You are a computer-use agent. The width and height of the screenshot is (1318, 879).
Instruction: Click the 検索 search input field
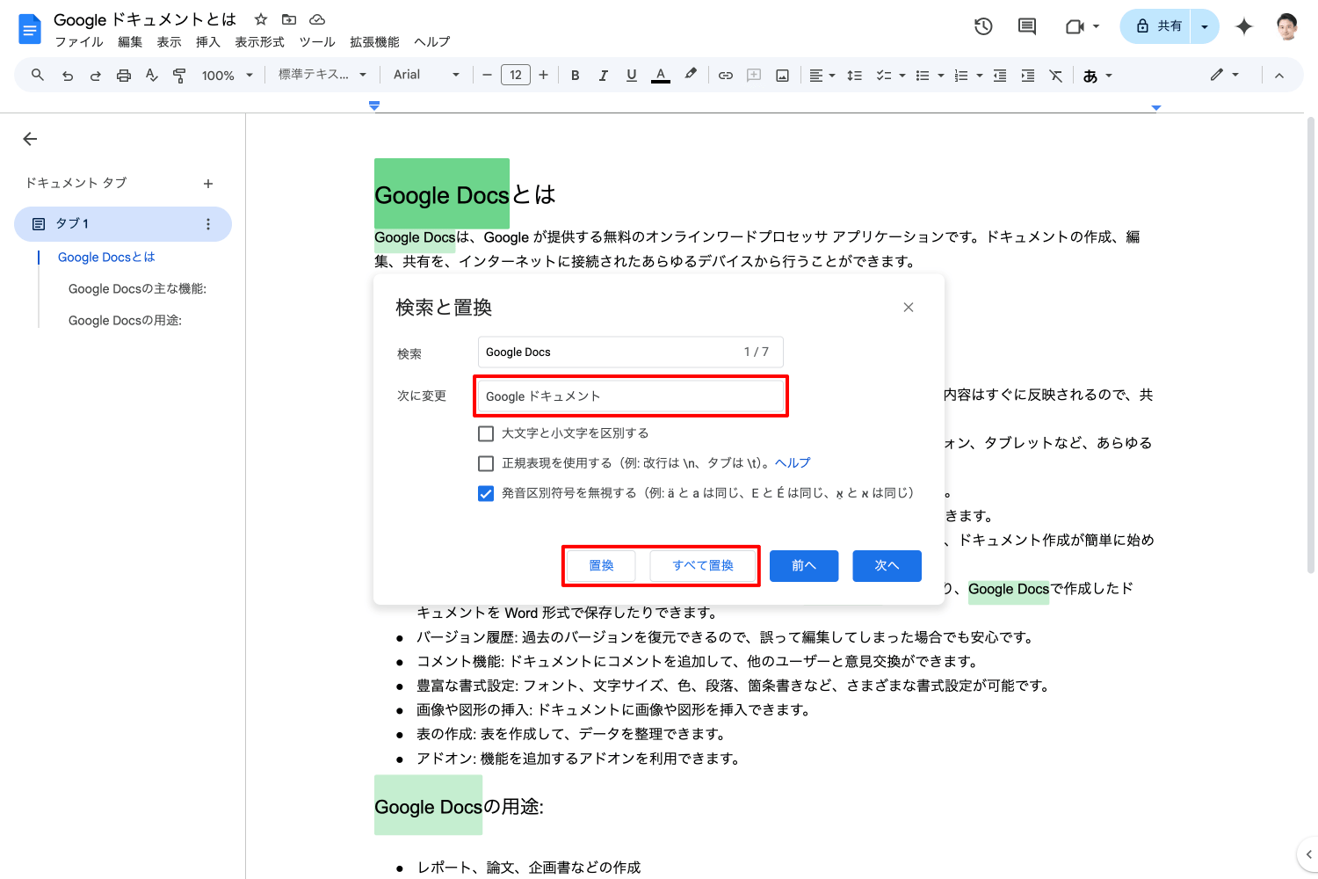click(x=630, y=352)
